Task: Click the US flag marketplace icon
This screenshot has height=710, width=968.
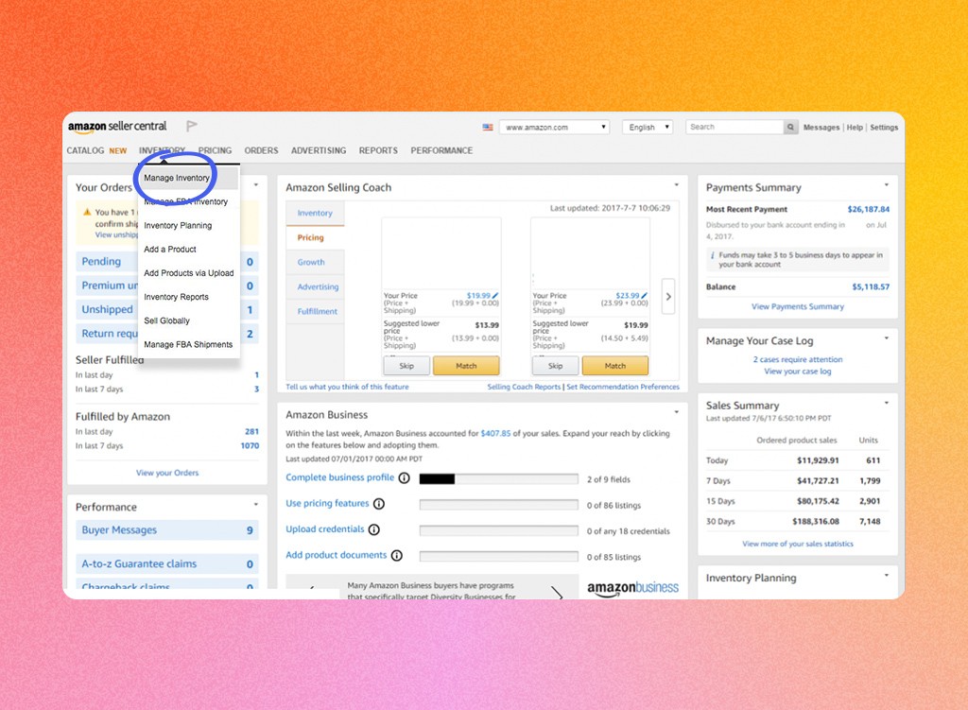Action: click(x=488, y=128)
